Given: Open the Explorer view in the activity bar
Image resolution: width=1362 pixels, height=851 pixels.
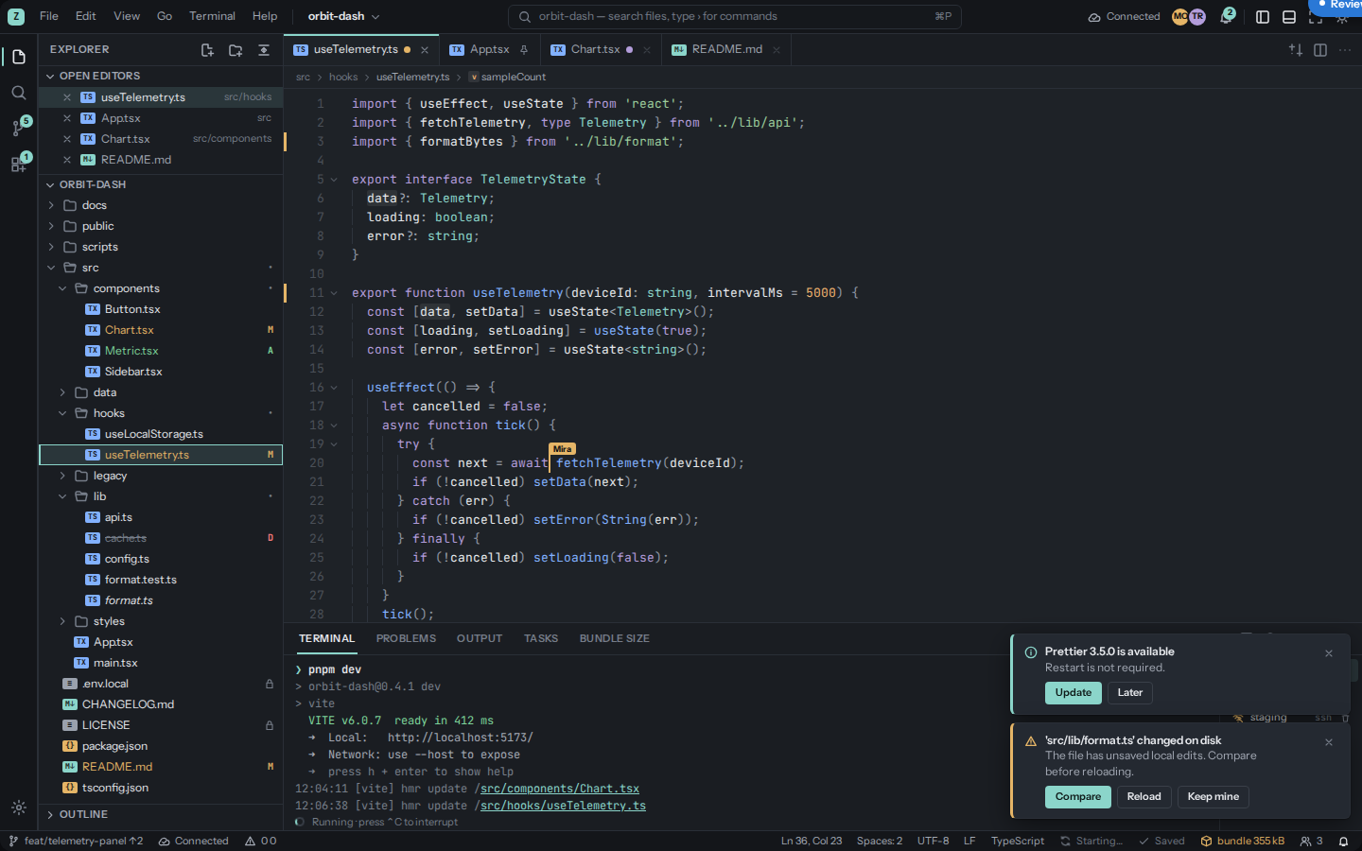Looking at the screenshot, I should pos(18,57).
